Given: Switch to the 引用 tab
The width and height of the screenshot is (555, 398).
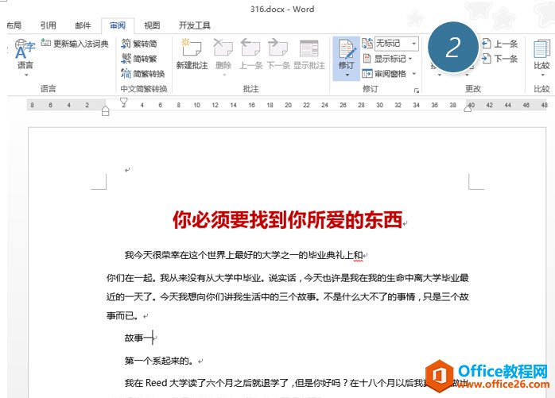Looking at the screenshot, I should tap(49, 25).
